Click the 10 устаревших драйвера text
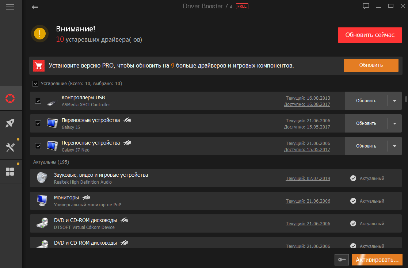 click(x=99, y=39)
